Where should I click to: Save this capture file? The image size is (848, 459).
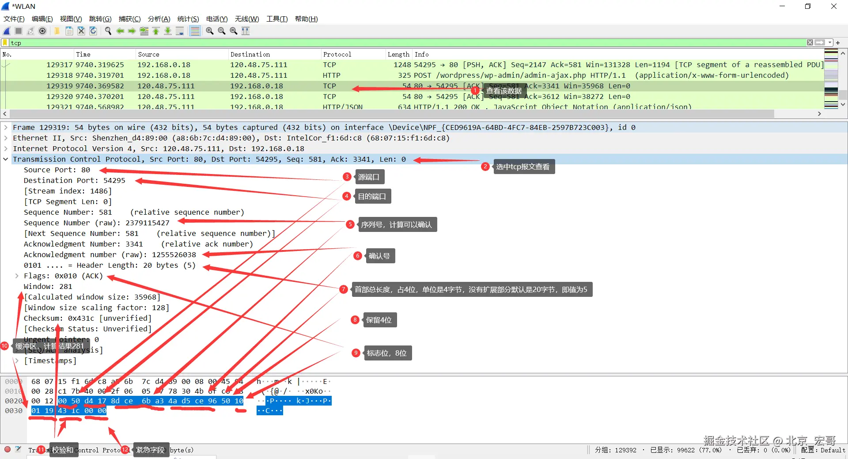69,31
